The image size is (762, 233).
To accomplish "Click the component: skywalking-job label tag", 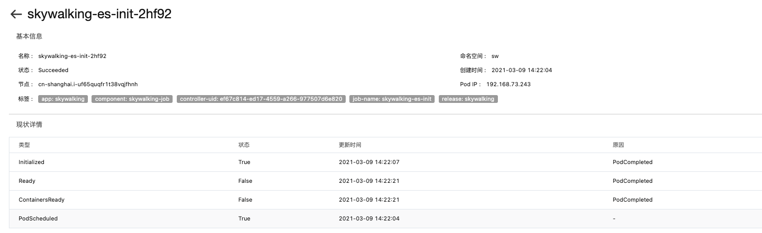I will point(133,99).
